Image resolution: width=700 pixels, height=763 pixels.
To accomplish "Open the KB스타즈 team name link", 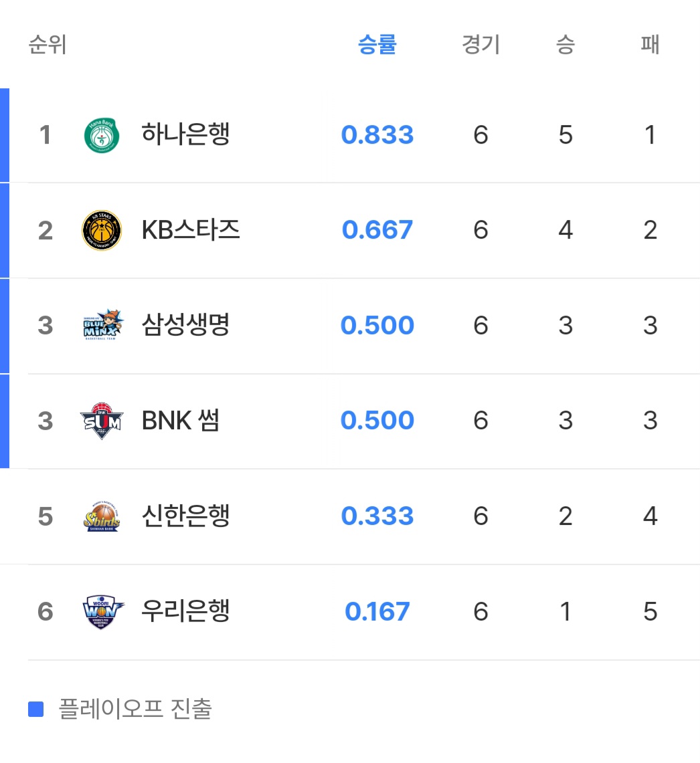I will 191,230.
